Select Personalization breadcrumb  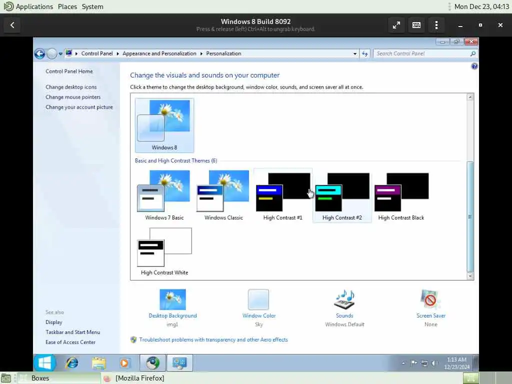point(223,53)
